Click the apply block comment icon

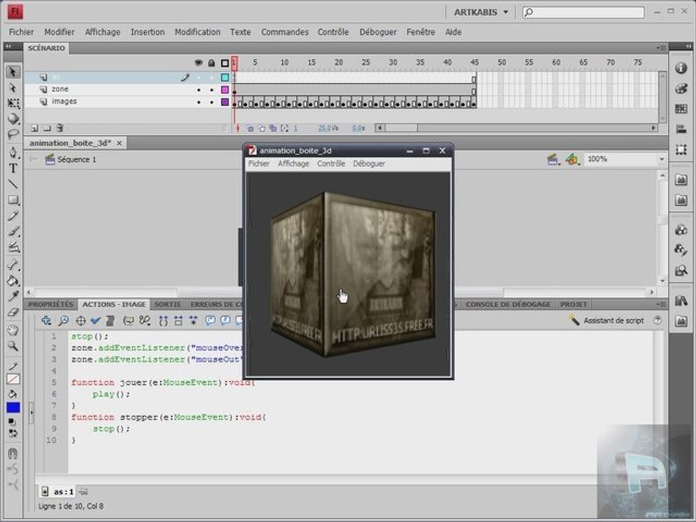pos(210,320)
